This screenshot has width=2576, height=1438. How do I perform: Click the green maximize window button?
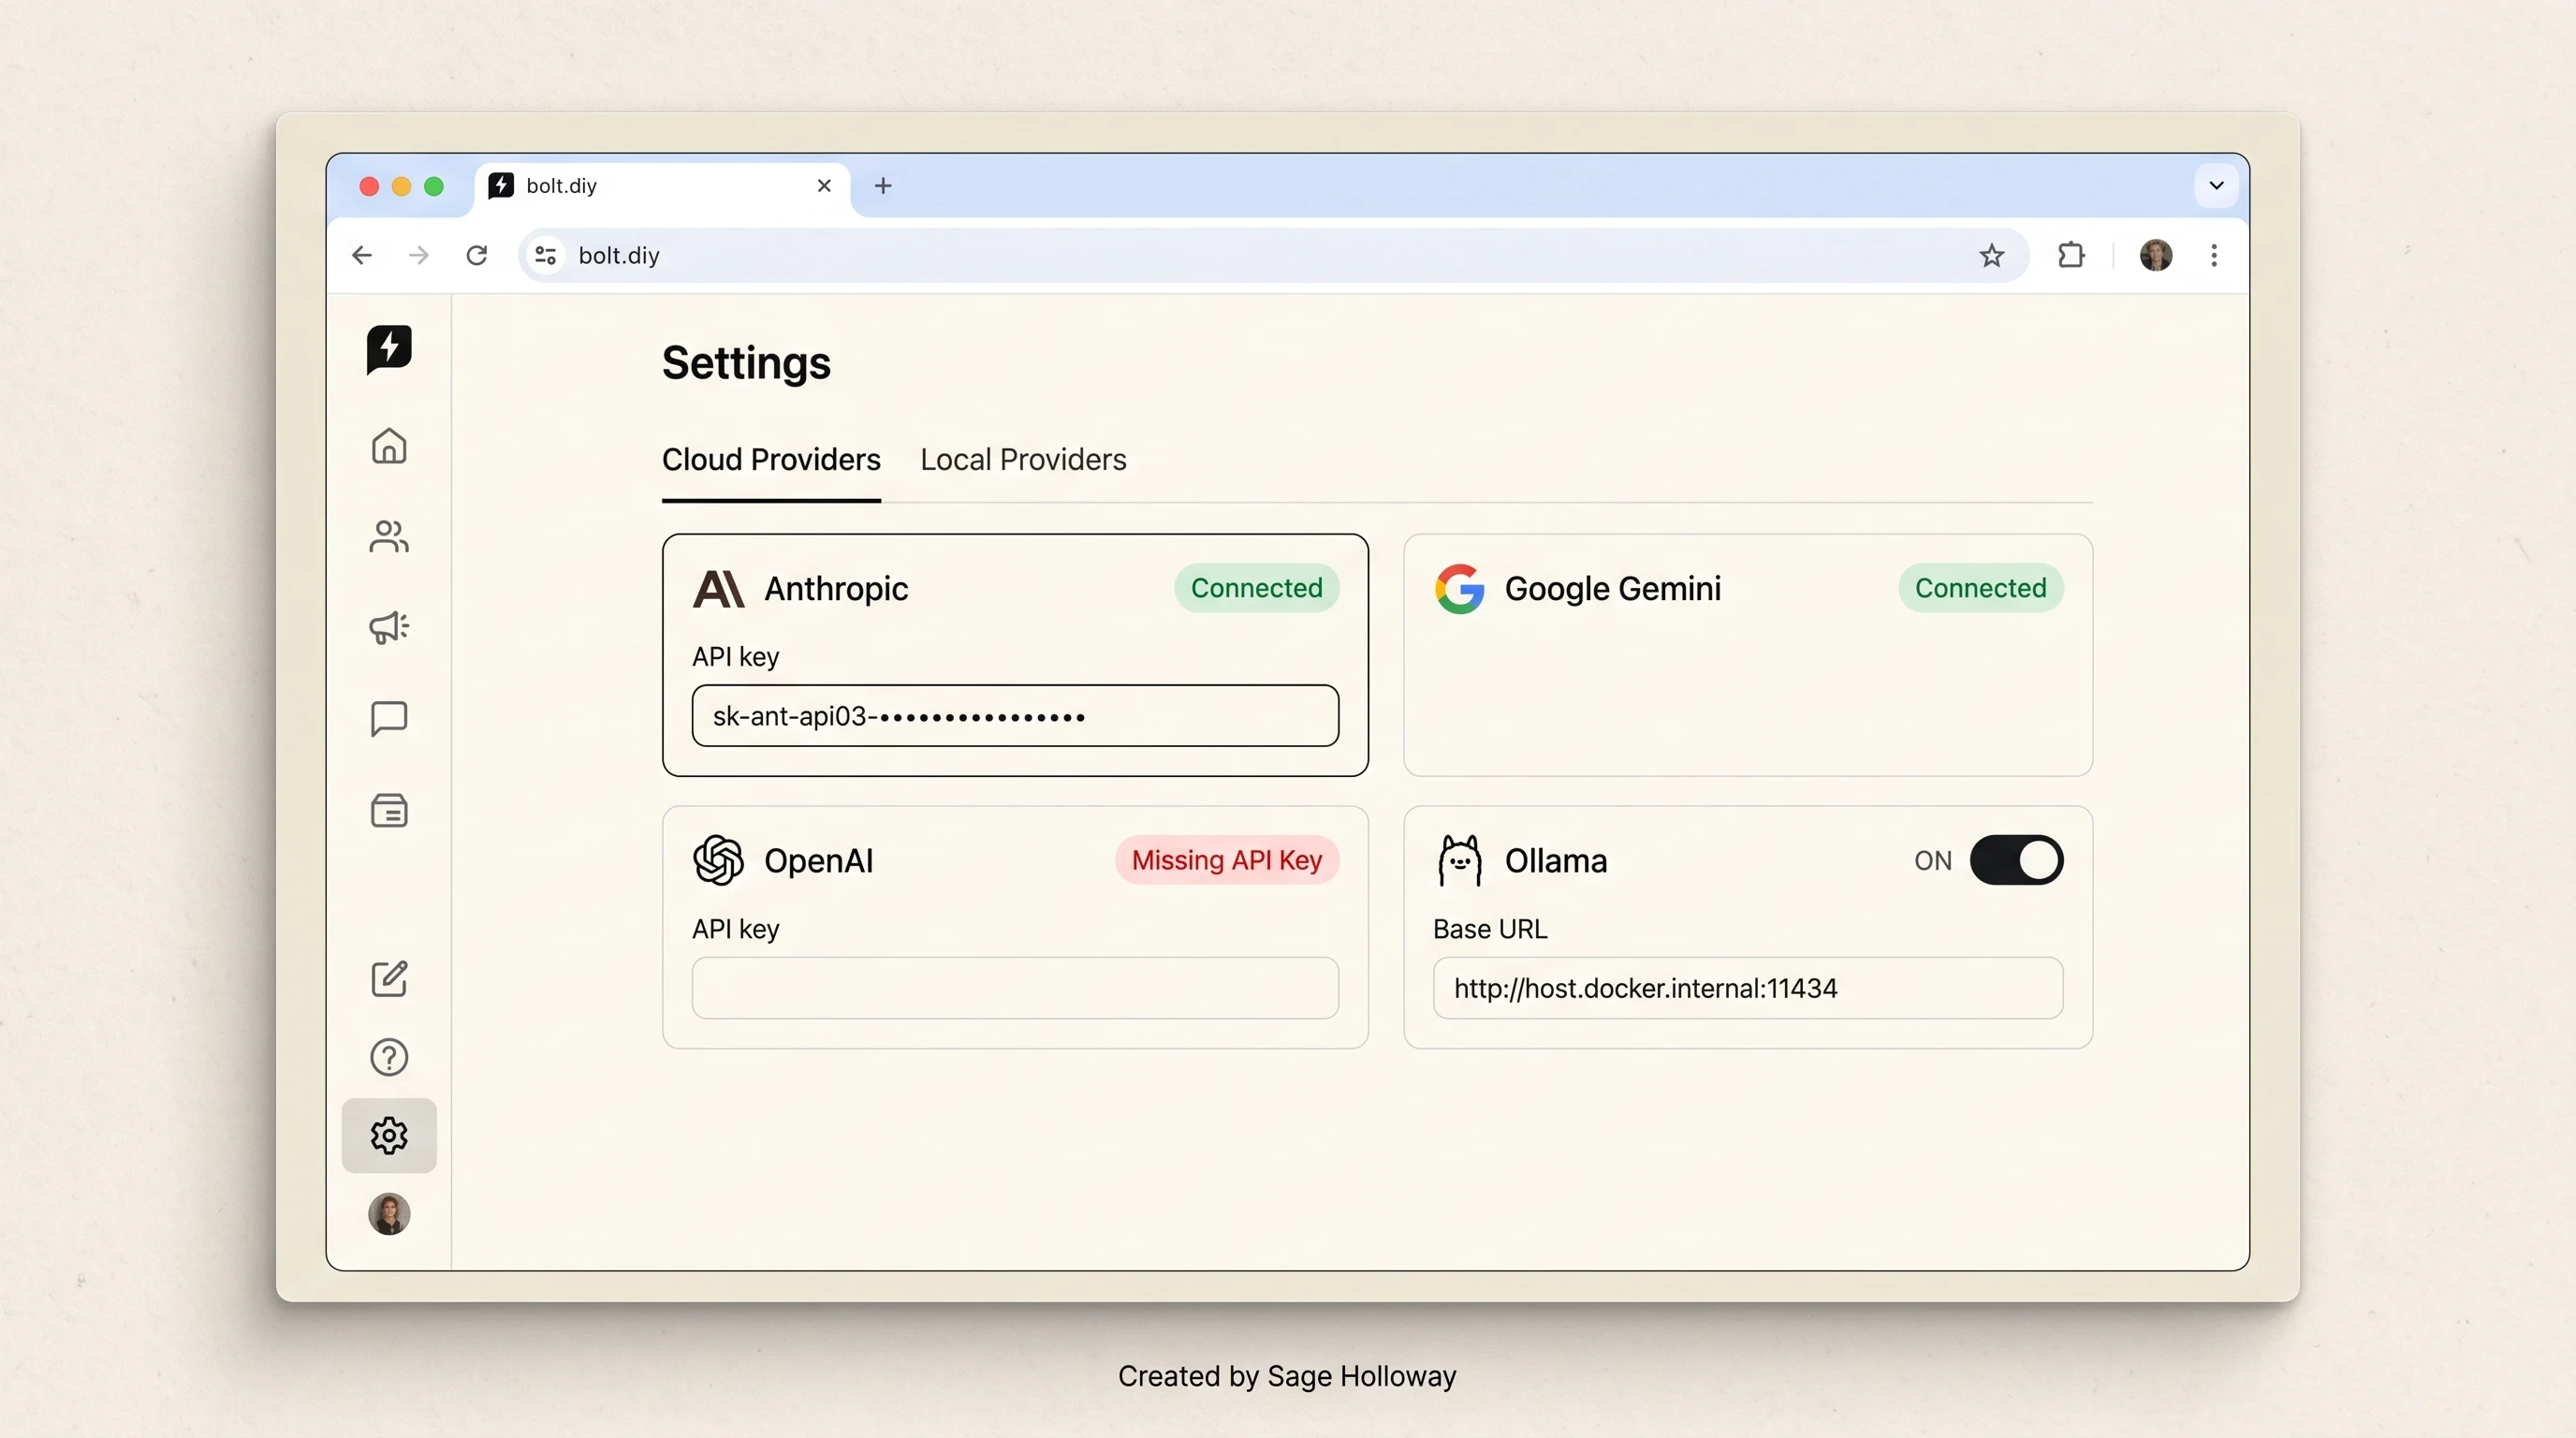[x=434, y=187]
